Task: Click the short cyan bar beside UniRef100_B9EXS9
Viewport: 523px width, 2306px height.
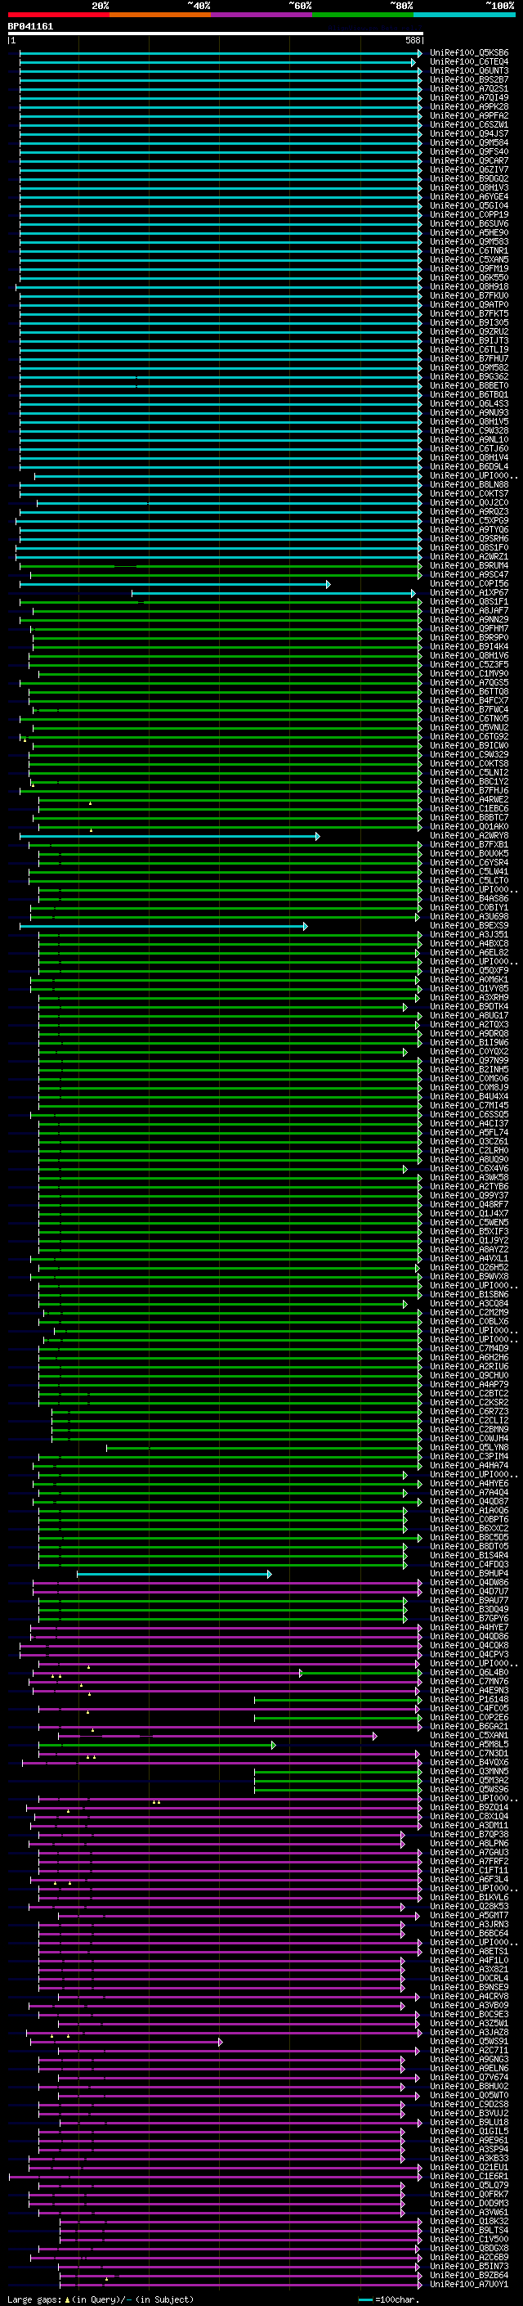Action: [163, 927]
